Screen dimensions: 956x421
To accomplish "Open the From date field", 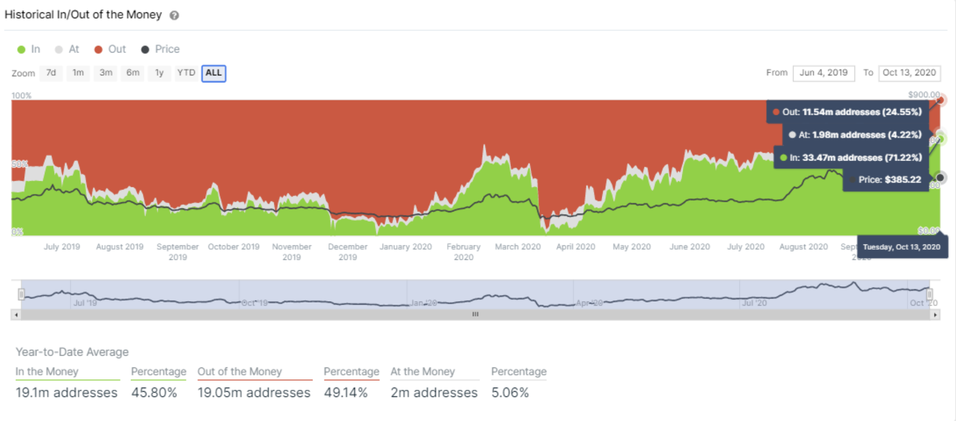I will (823, 73).
